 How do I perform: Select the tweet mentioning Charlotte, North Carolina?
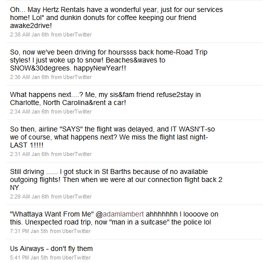coord(105,98)
